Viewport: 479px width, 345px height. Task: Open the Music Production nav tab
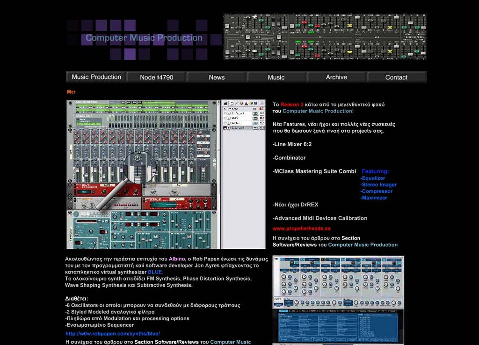click(x=96, y=77)
